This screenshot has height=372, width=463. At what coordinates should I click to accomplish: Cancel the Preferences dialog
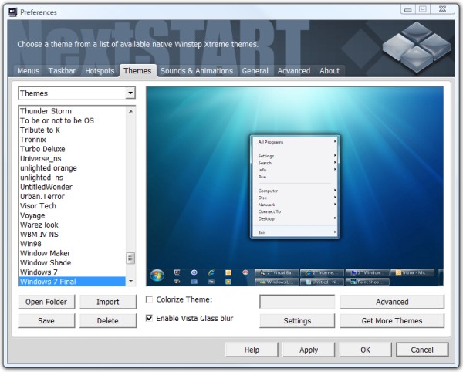[x=422, y=350]
